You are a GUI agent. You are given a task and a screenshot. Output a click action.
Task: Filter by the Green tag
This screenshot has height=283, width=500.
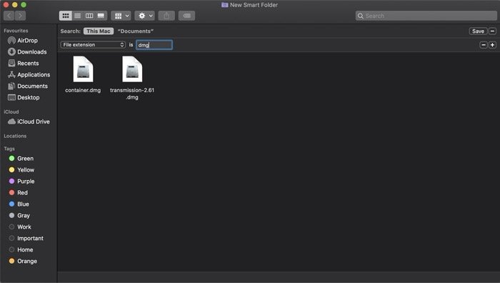pos(21,159)
